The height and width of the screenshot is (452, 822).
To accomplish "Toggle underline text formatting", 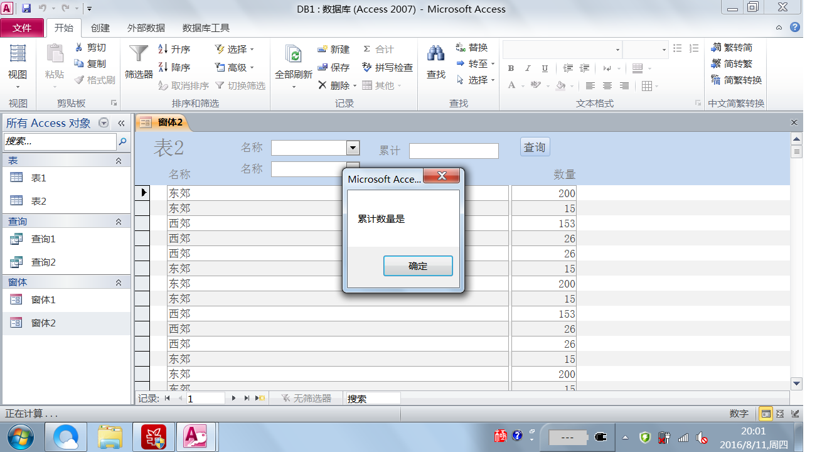I will pyautogui.click(x=545, y=68).
